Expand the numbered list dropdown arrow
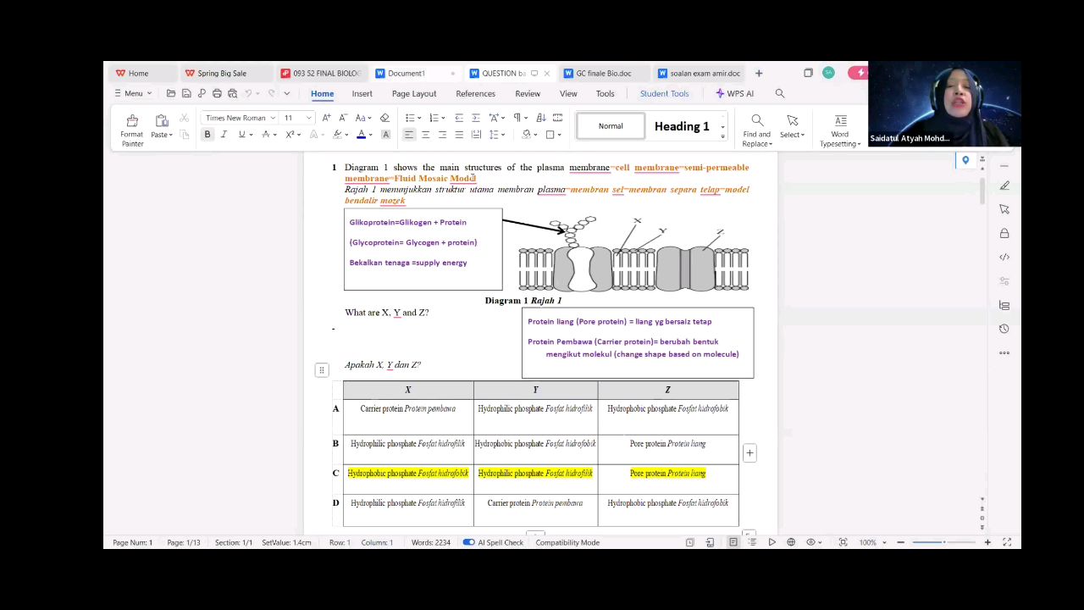 click(x=443, y=118)
